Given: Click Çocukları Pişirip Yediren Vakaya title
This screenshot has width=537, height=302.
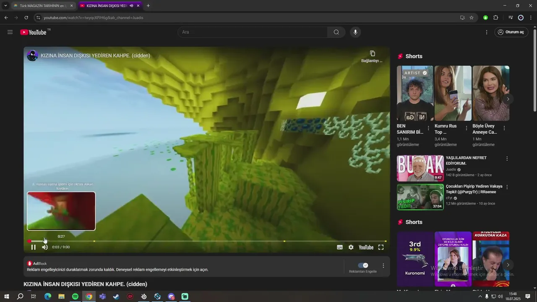Looking at the screenshot, I should tap(474, 189).
